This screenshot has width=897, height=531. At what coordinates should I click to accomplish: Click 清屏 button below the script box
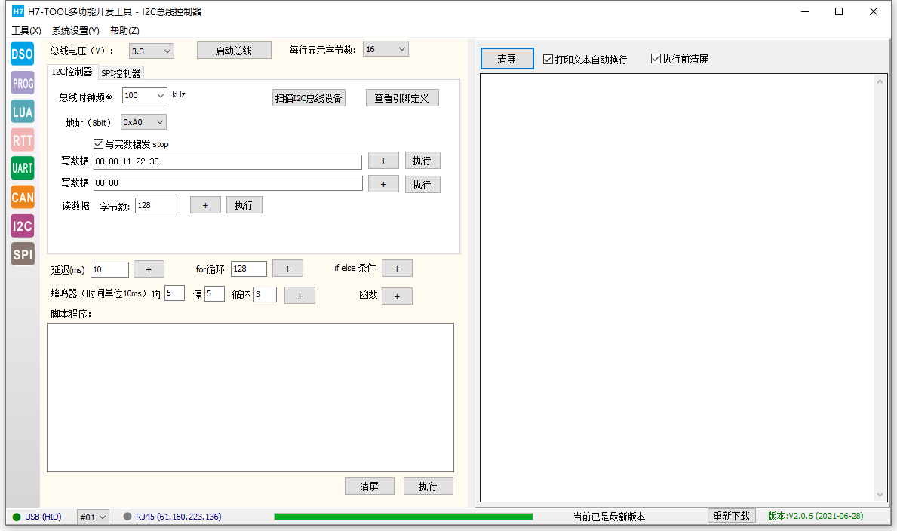tap(370, 486)
